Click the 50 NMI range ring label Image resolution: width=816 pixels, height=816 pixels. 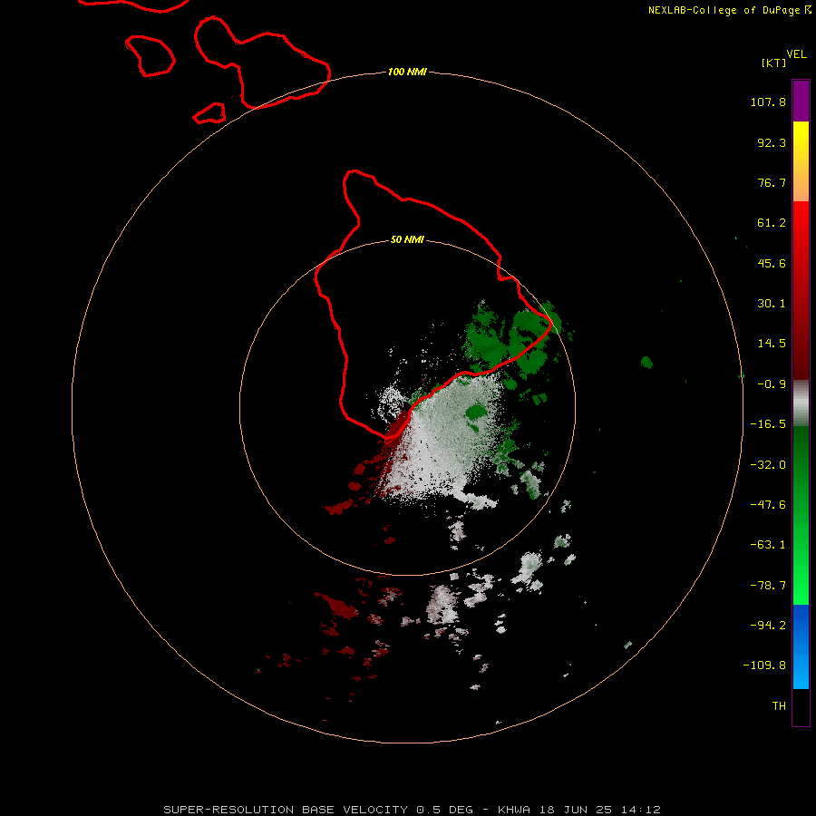[x=407, y=239]
